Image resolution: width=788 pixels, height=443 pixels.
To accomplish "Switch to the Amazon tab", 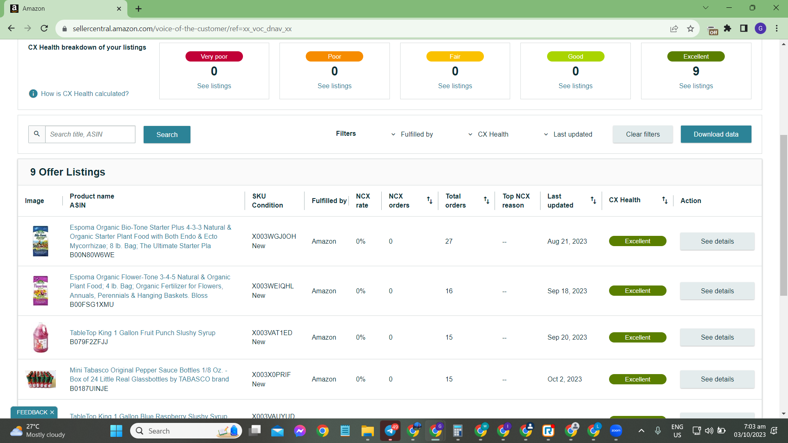I will (x=66, y=9).
